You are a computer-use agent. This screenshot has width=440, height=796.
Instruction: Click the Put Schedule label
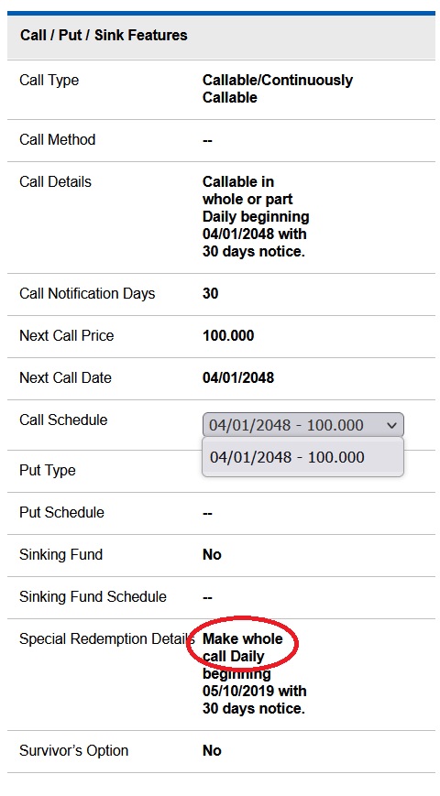[x=62, y=512]
